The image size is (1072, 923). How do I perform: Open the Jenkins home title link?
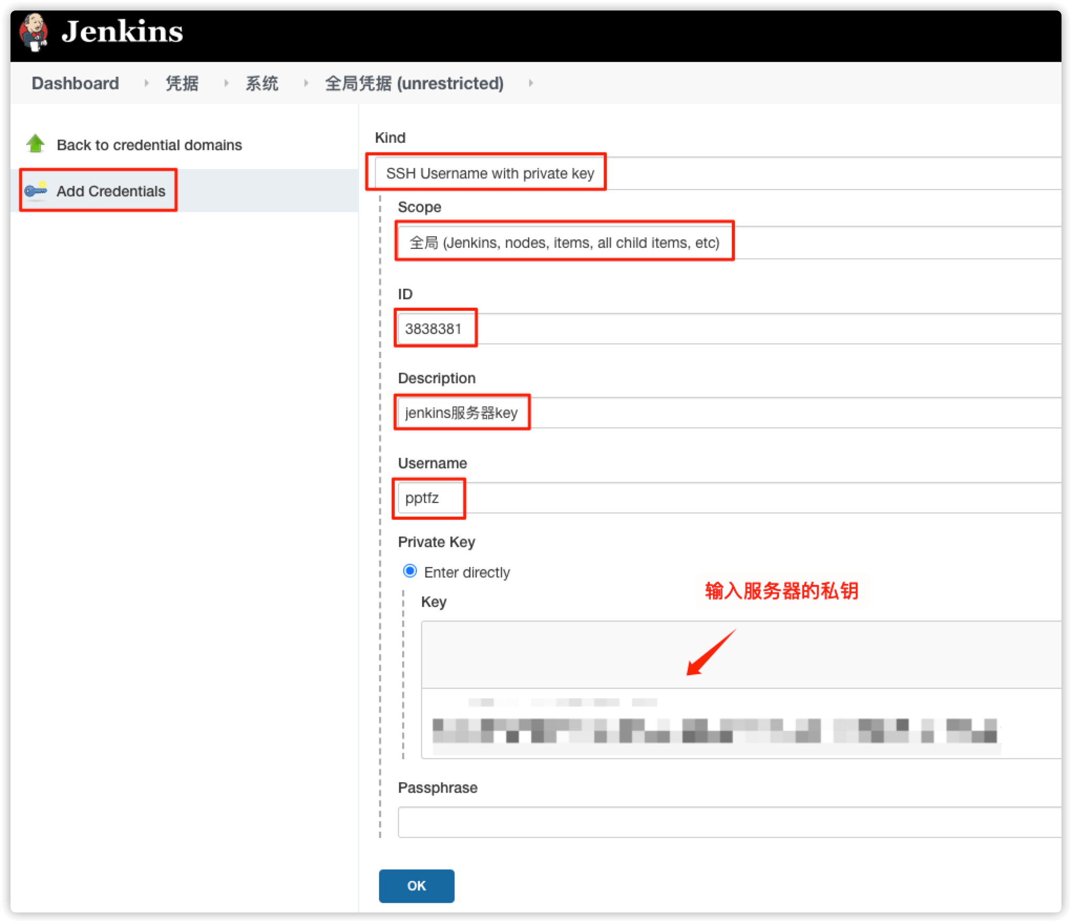pos(122,32)
